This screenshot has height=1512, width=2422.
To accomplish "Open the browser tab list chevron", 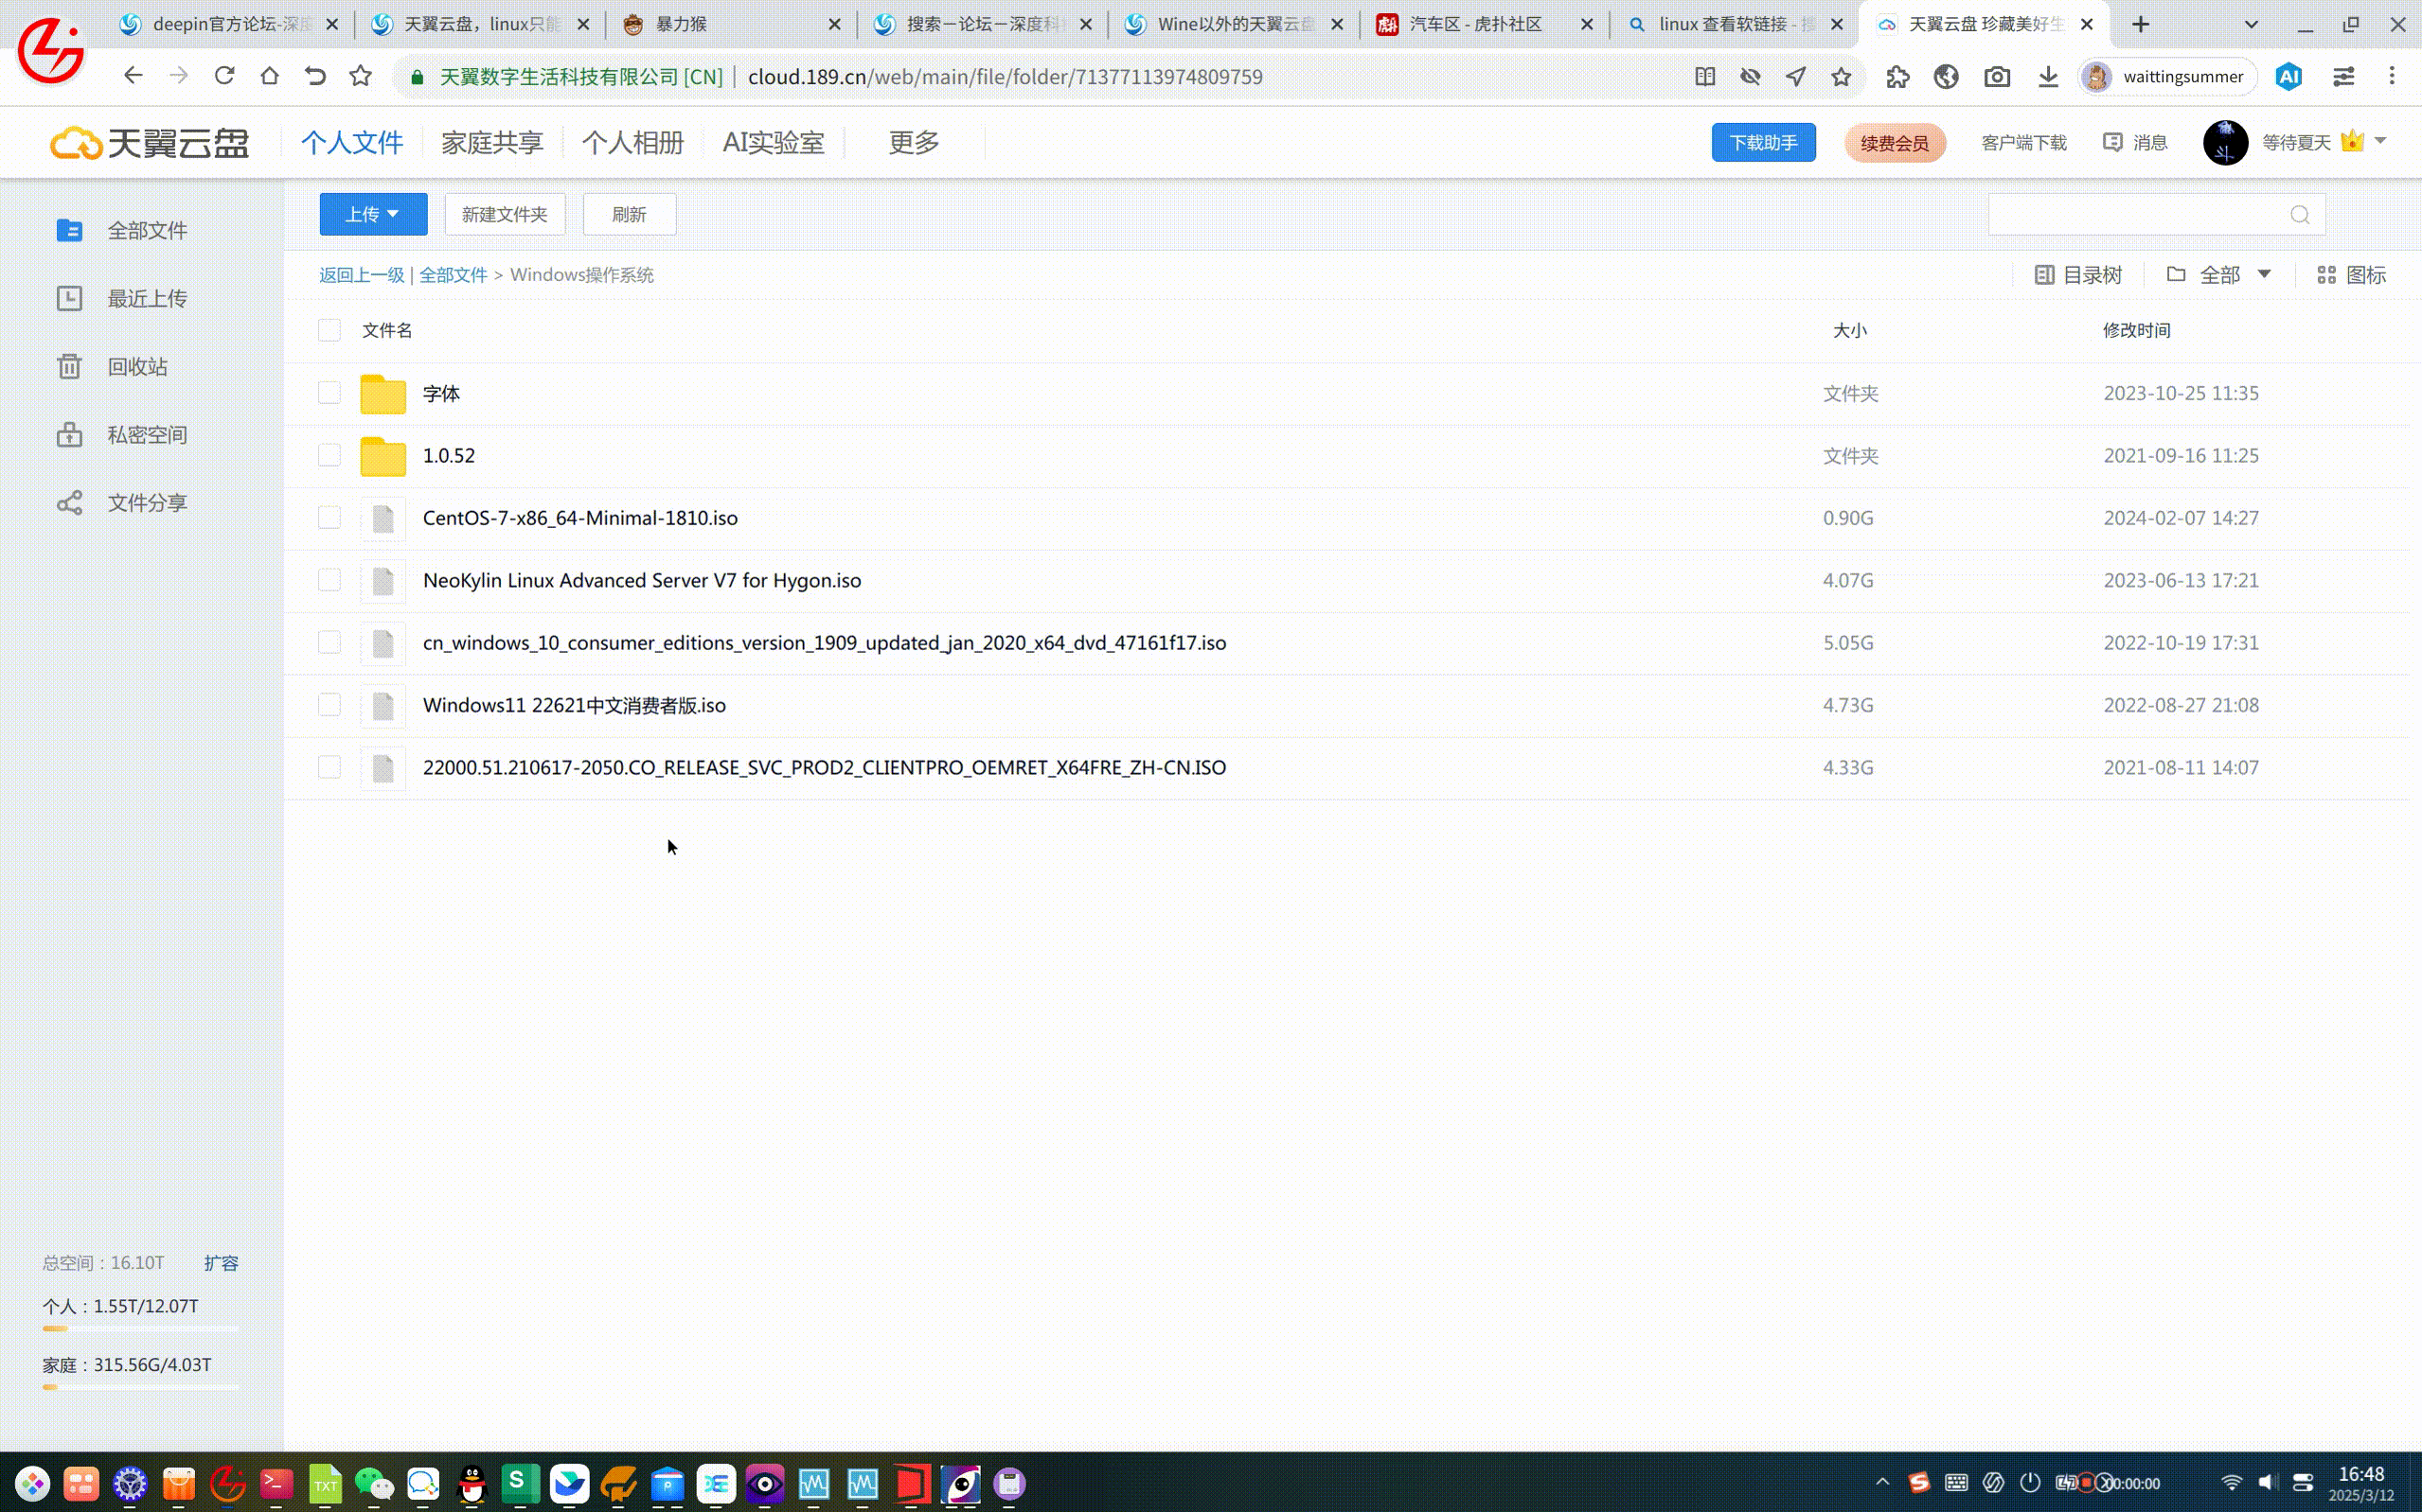I will pos(2251,24).
